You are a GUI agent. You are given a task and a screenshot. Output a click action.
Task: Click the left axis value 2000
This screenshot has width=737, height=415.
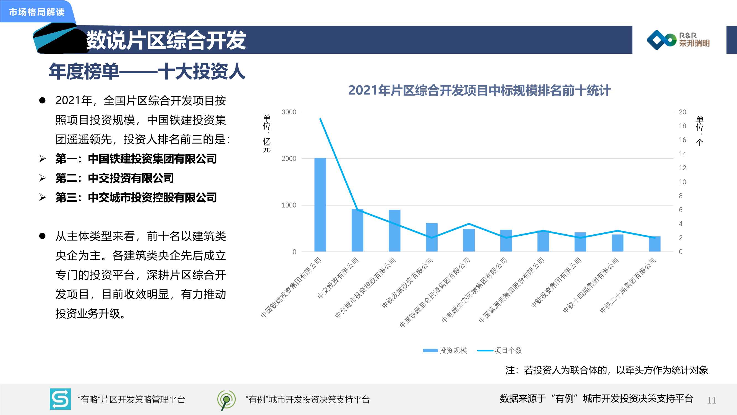289,159
